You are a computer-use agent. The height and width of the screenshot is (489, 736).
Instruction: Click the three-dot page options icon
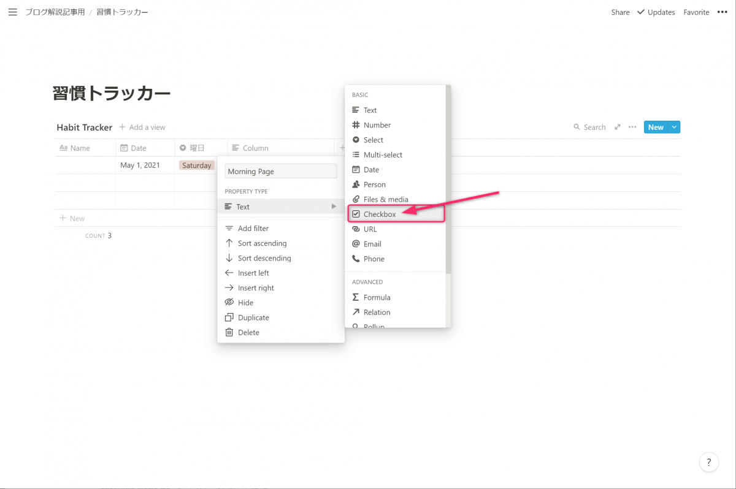point(722,12)
